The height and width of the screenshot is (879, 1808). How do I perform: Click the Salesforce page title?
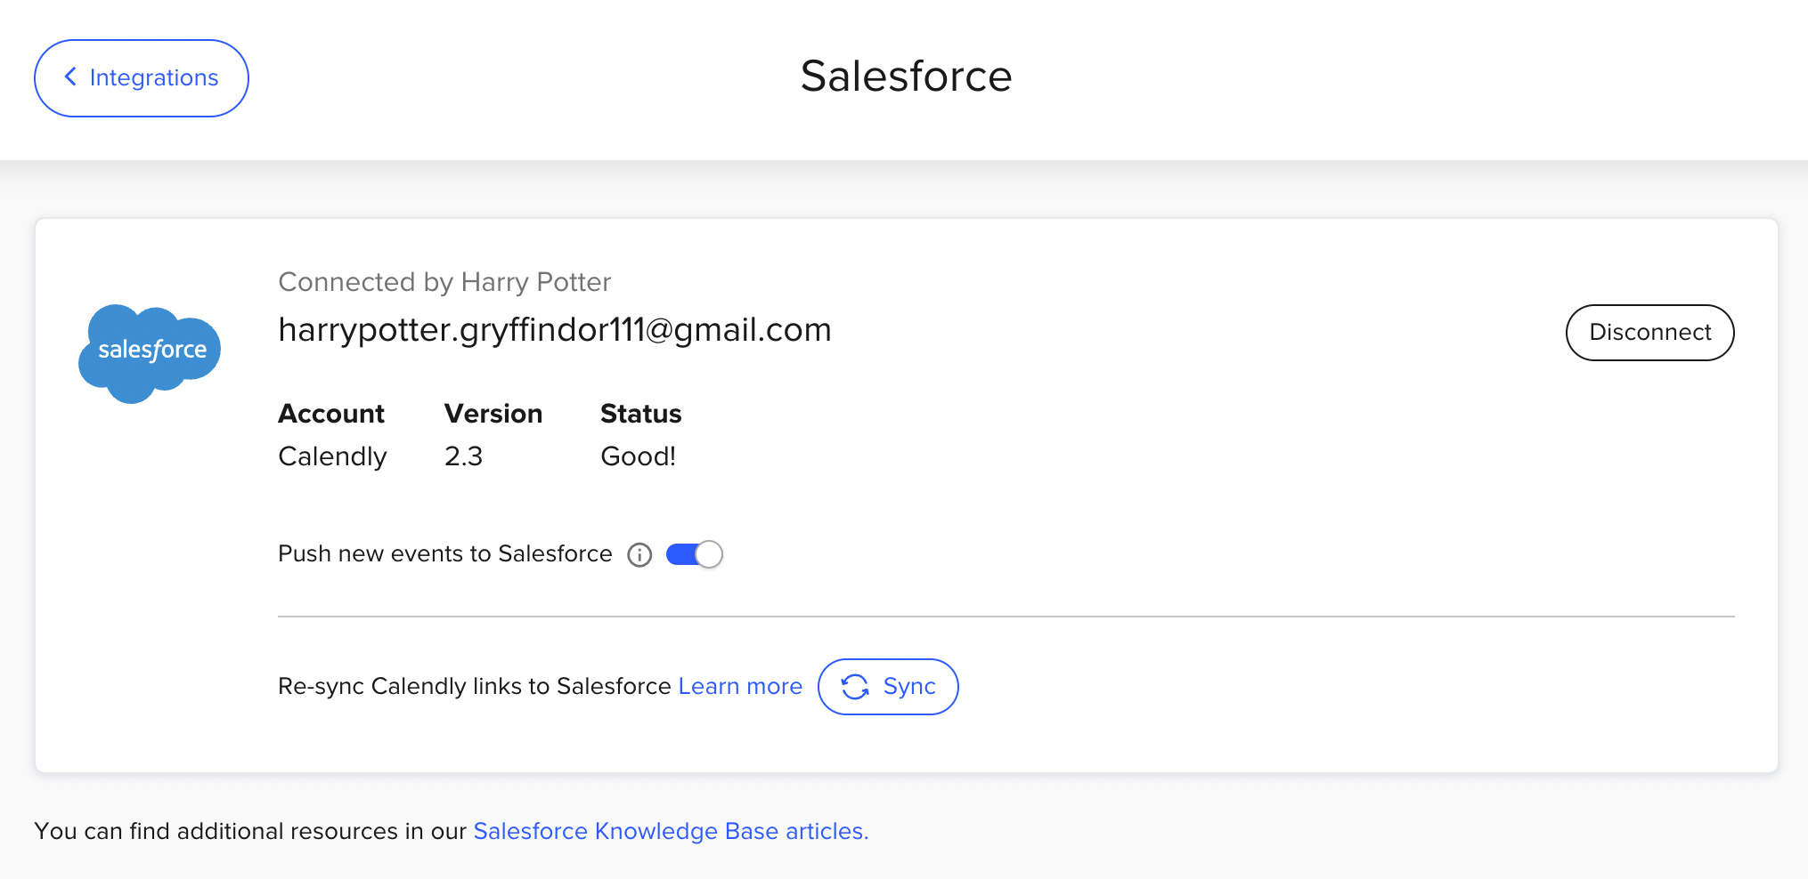click(x=906, y=77)
